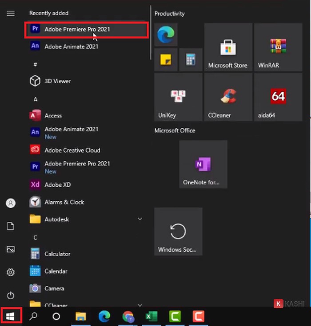Launch WinRAR tile

pos(278,47)
